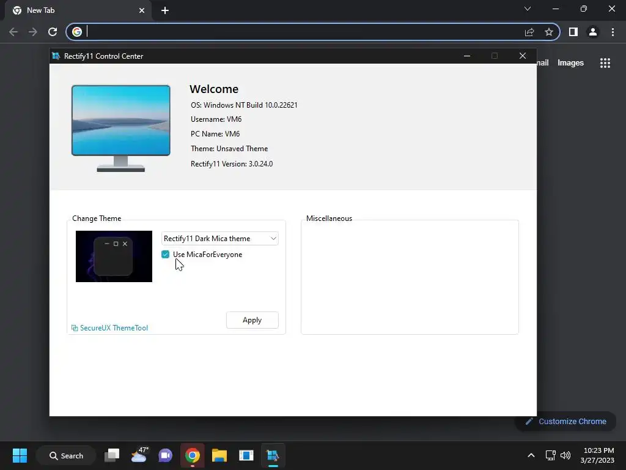Open the weather widget showing 47°
626x470 pixels.
139,455
